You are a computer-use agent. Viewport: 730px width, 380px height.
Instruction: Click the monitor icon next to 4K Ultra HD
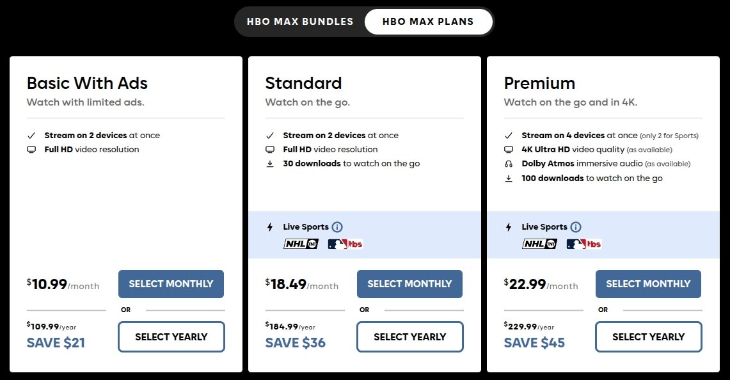pyautogui.click(x=509, y=148)
